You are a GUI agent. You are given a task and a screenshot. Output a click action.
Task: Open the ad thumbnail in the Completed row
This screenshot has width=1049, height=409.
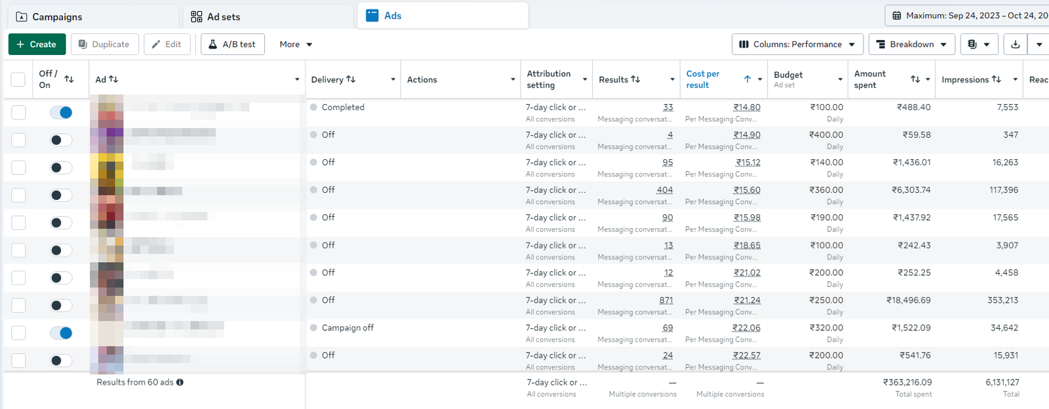(x=107, y=112)
